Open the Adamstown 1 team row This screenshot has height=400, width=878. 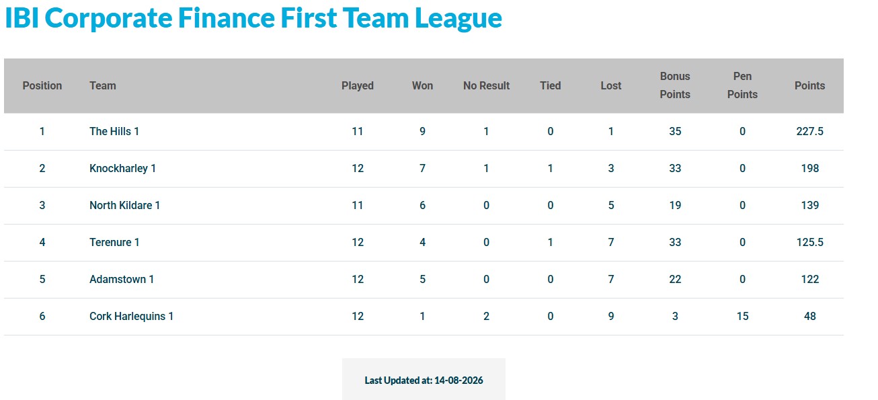[424, 279]
